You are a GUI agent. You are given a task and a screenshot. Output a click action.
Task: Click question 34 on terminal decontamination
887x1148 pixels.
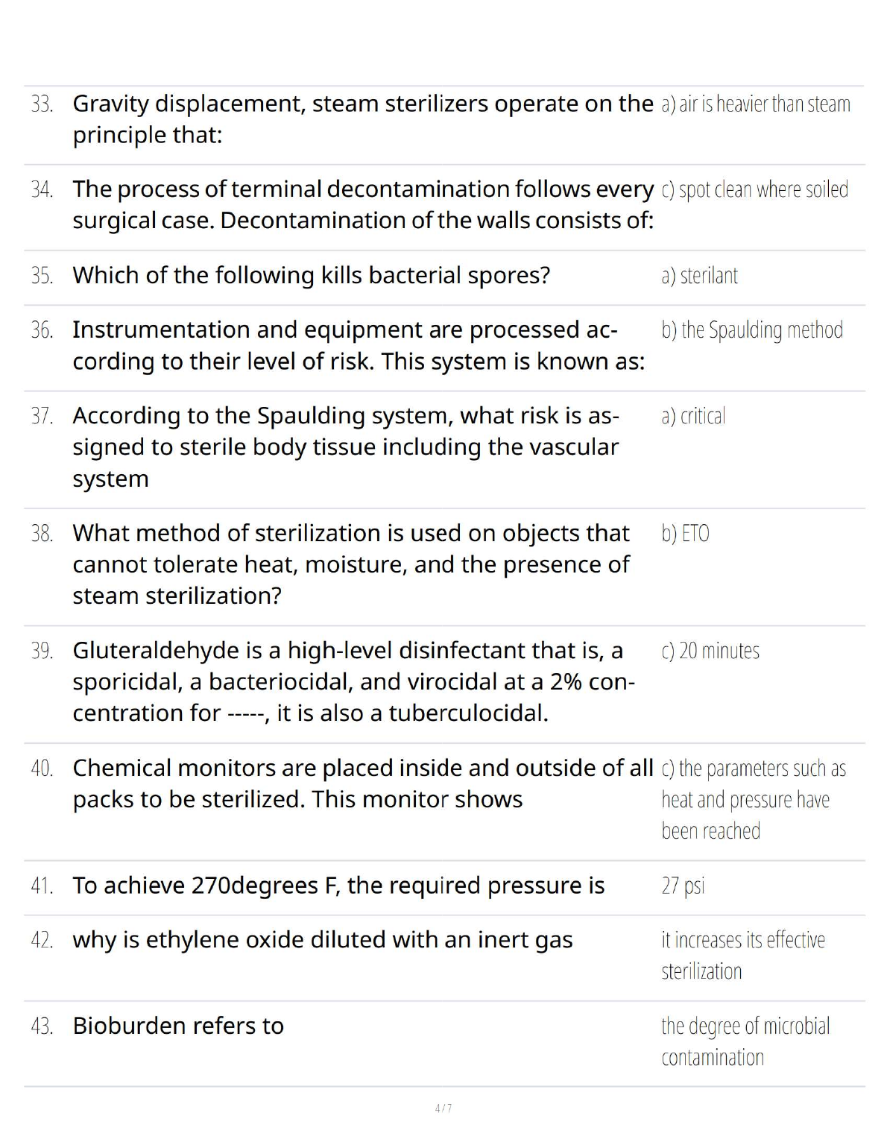pos(362,204)
